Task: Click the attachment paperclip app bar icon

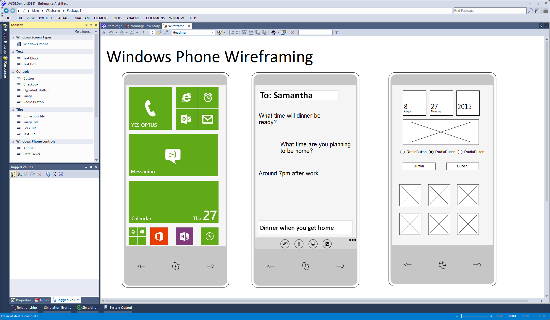Action: [299, 244]
